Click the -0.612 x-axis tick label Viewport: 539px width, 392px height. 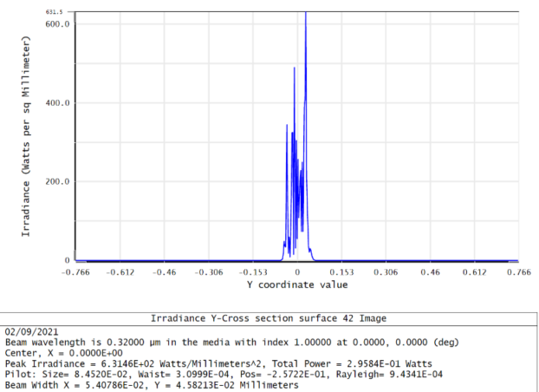coord(120,272)
